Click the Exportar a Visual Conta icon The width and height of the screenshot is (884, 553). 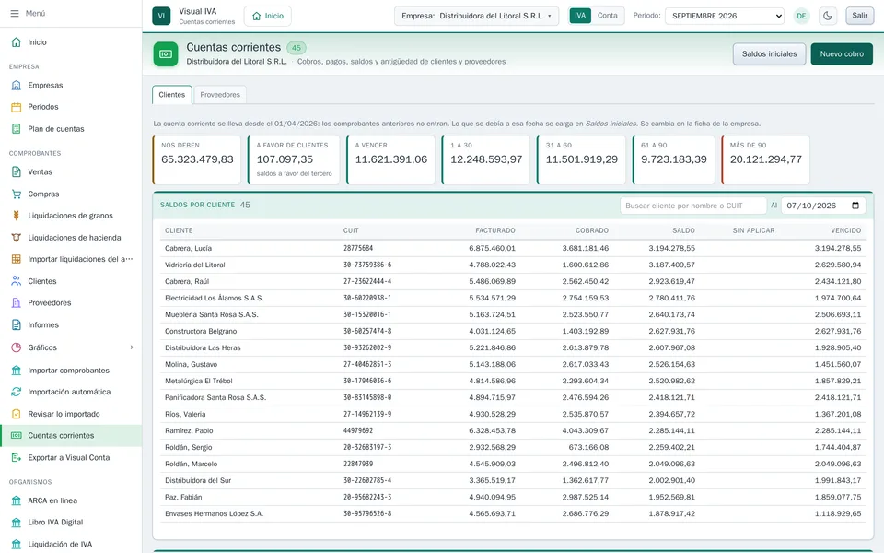[x=17, y=458]
